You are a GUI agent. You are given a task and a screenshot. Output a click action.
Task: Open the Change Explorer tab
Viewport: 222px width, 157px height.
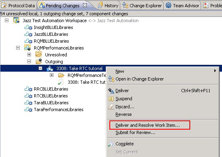pyautogui.click(x=142, y=6)
